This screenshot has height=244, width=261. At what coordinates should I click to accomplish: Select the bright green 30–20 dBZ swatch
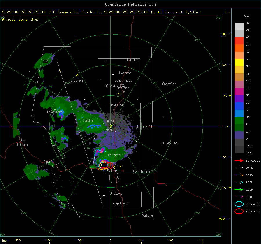point(239,121)
